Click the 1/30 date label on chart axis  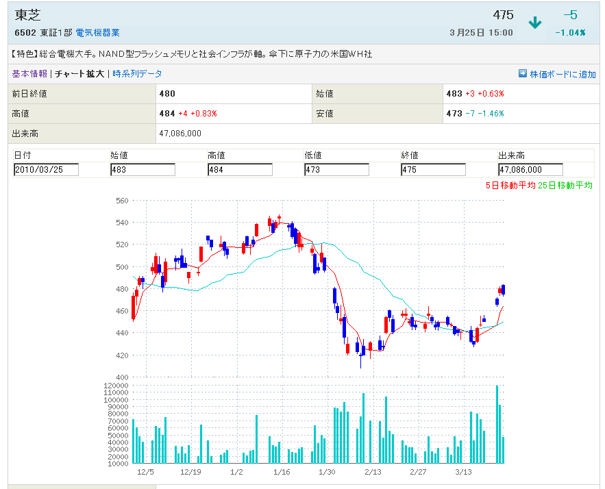[x=327, y=472]
